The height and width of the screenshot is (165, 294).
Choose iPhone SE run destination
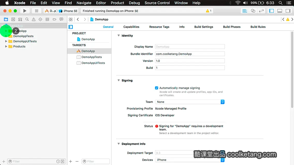68,11
